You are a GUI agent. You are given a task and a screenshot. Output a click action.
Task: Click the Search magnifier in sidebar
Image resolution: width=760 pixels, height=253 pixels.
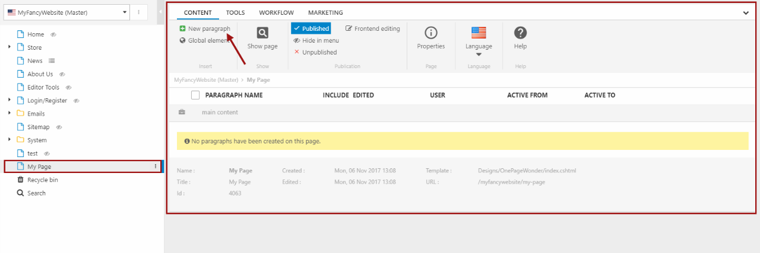[x=20, y=193]
